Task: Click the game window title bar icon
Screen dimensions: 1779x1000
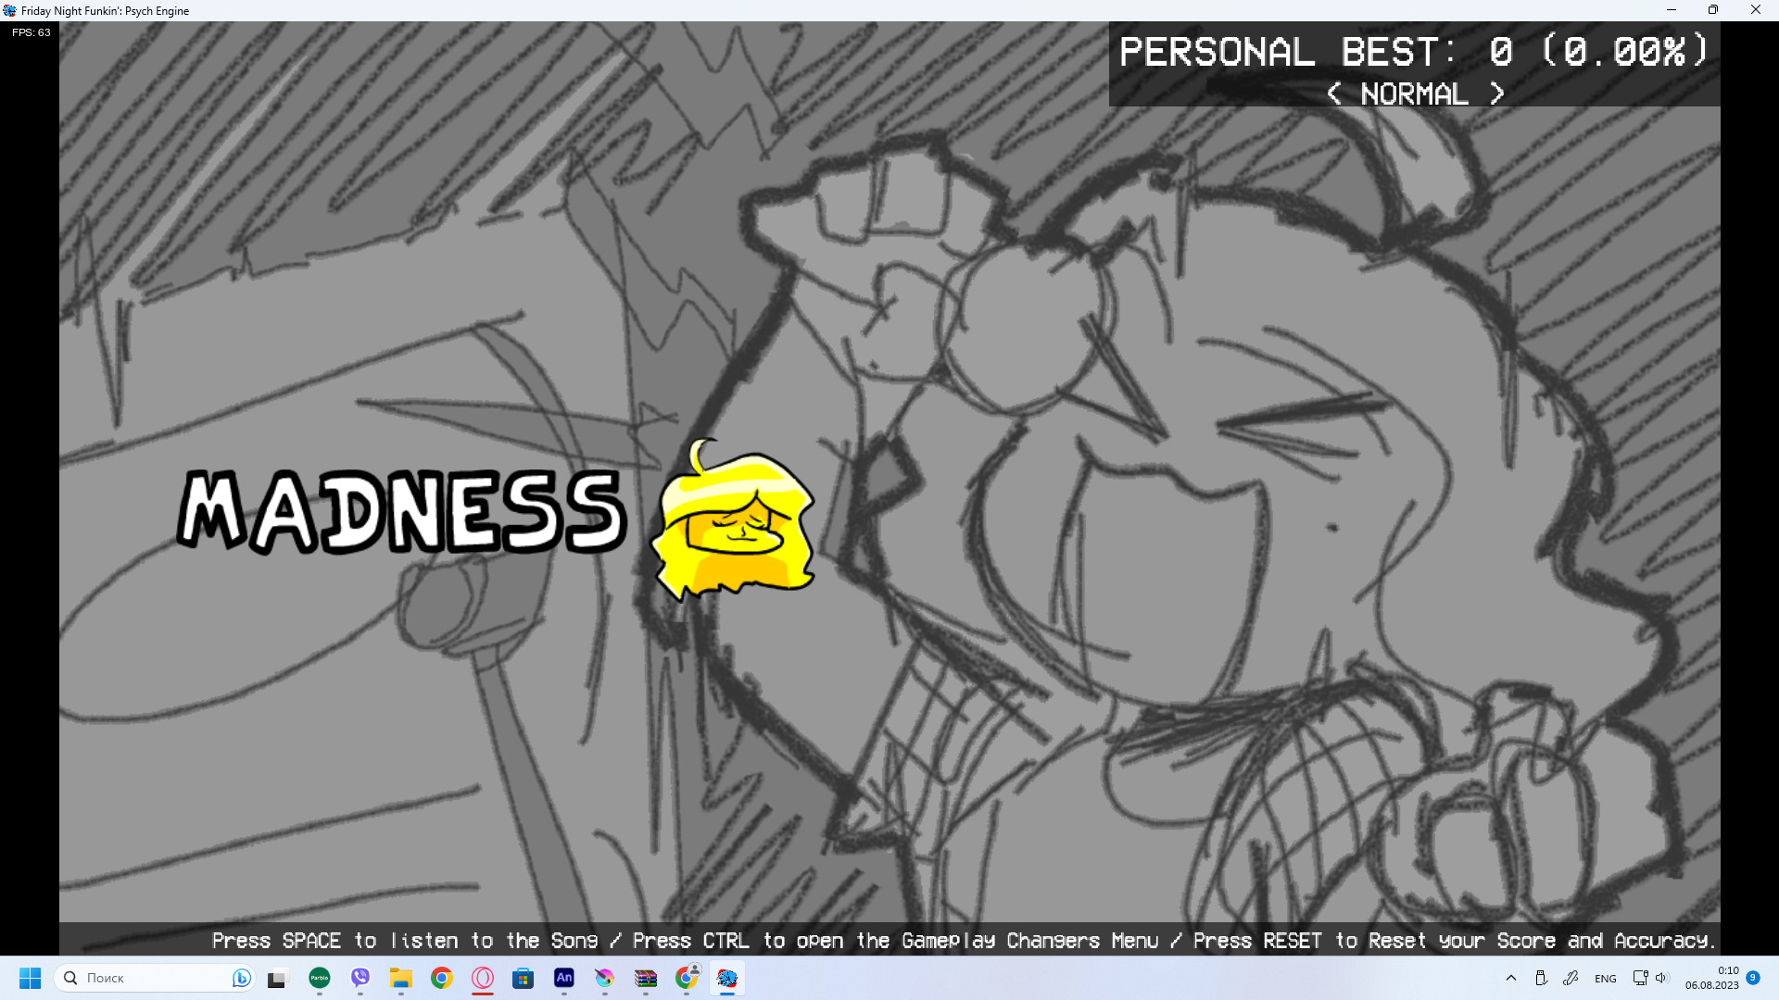Action: (x=9, y=10)
